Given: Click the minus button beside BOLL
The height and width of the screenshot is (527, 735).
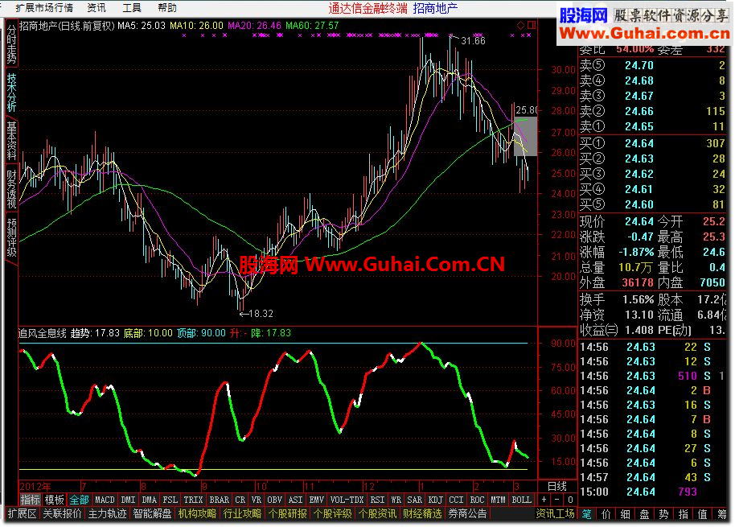Looking at the screenshot, I should tap(556, 500).
